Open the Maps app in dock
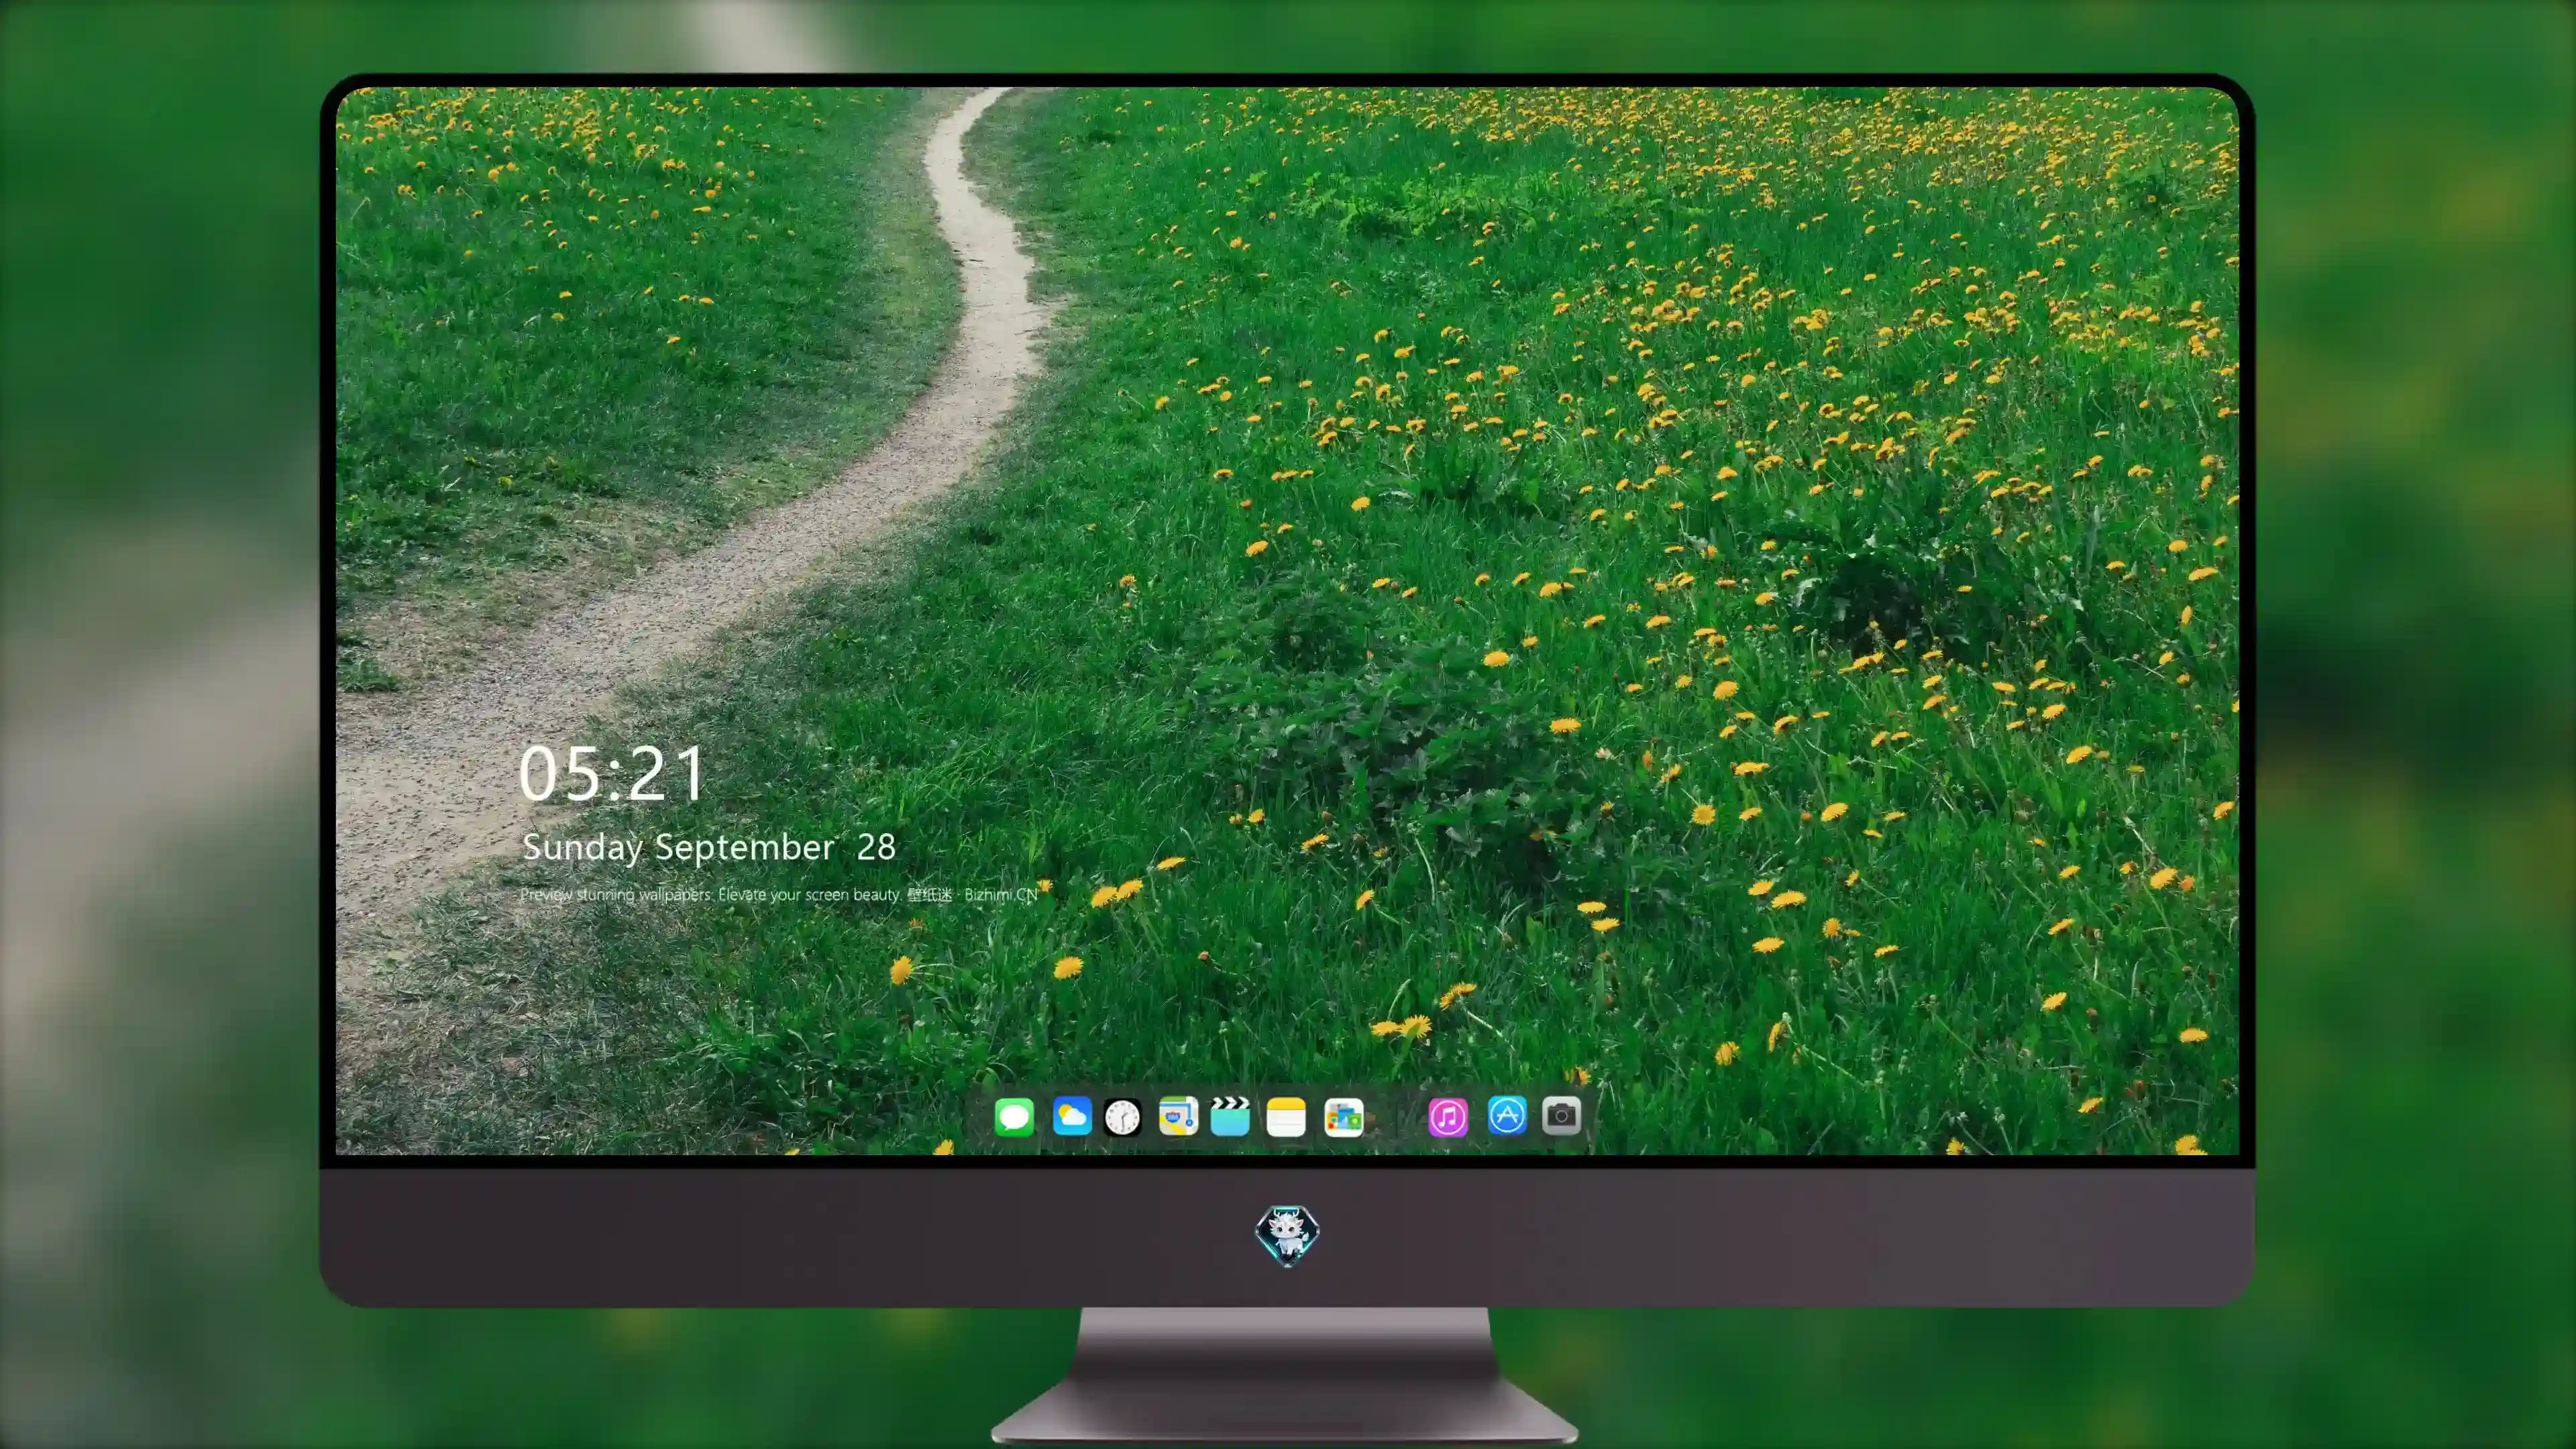2576x1449 pixels. tap(1178, 1116)
